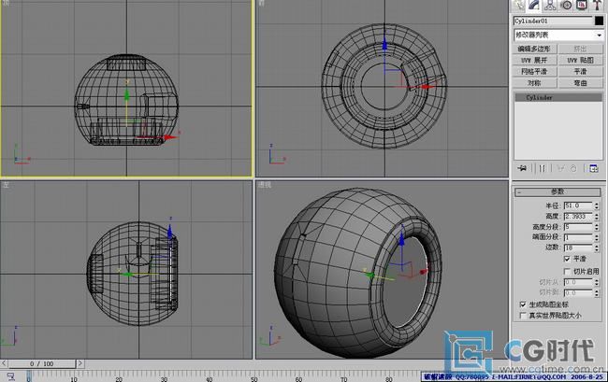
Task: Click the 边数 value field
Action: coord(578,248)
